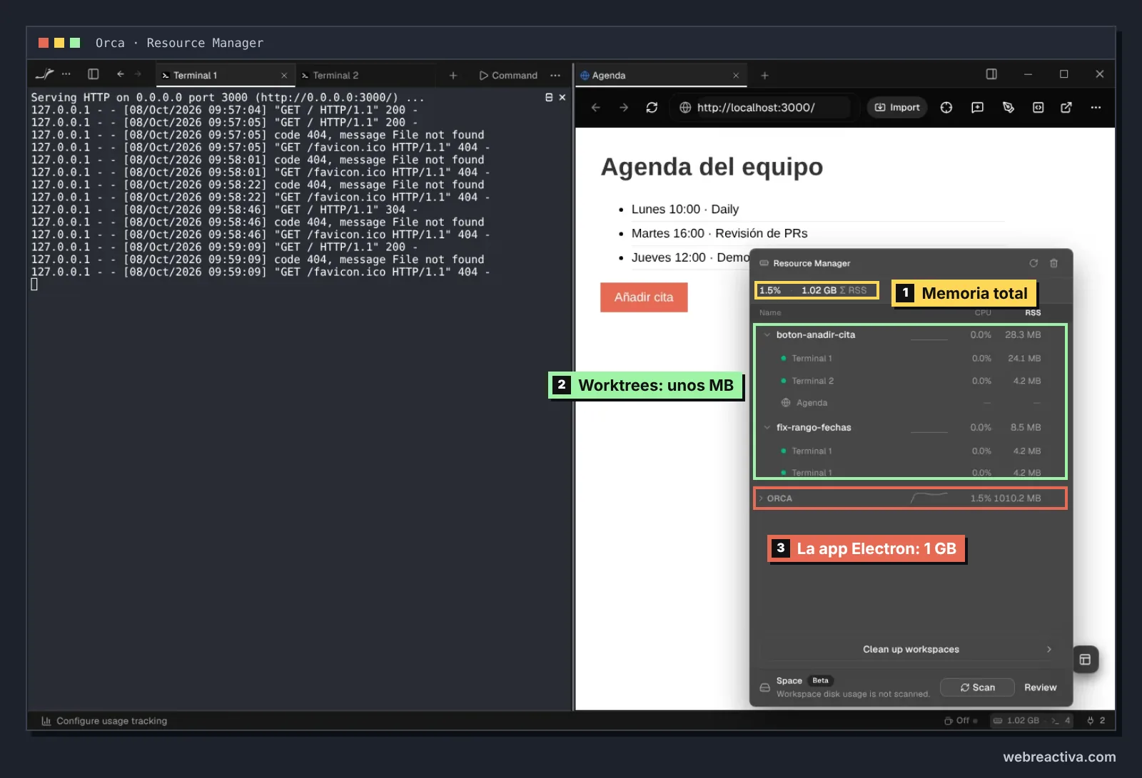The width and height of the screenshot is (1142, 778).
Task: Open Configure usage tracking in status bar
Action: click(x=104, y=721)
